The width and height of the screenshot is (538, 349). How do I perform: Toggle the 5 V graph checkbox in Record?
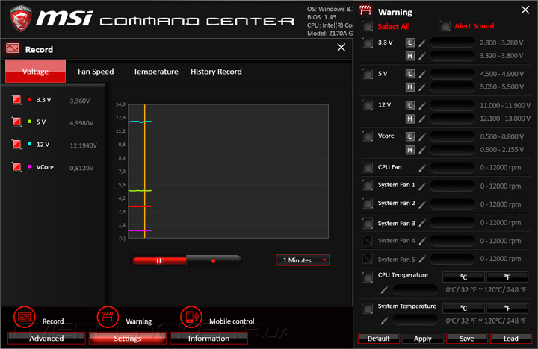(16, 122)
